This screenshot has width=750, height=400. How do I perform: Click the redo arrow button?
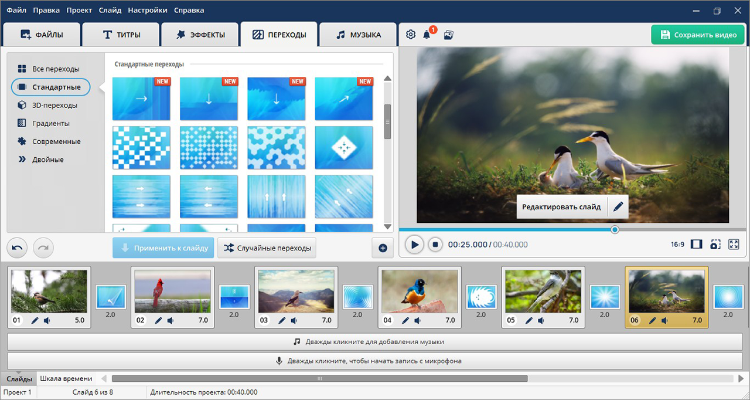43,248
